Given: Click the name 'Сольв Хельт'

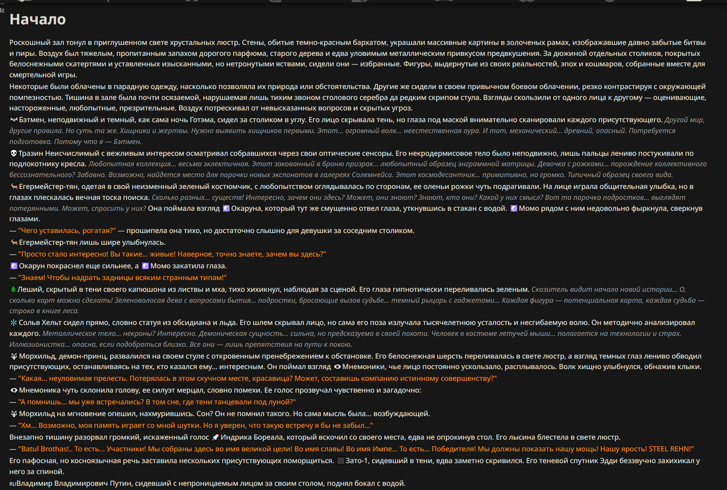Looking at the screenshot, I should point(40,322).
